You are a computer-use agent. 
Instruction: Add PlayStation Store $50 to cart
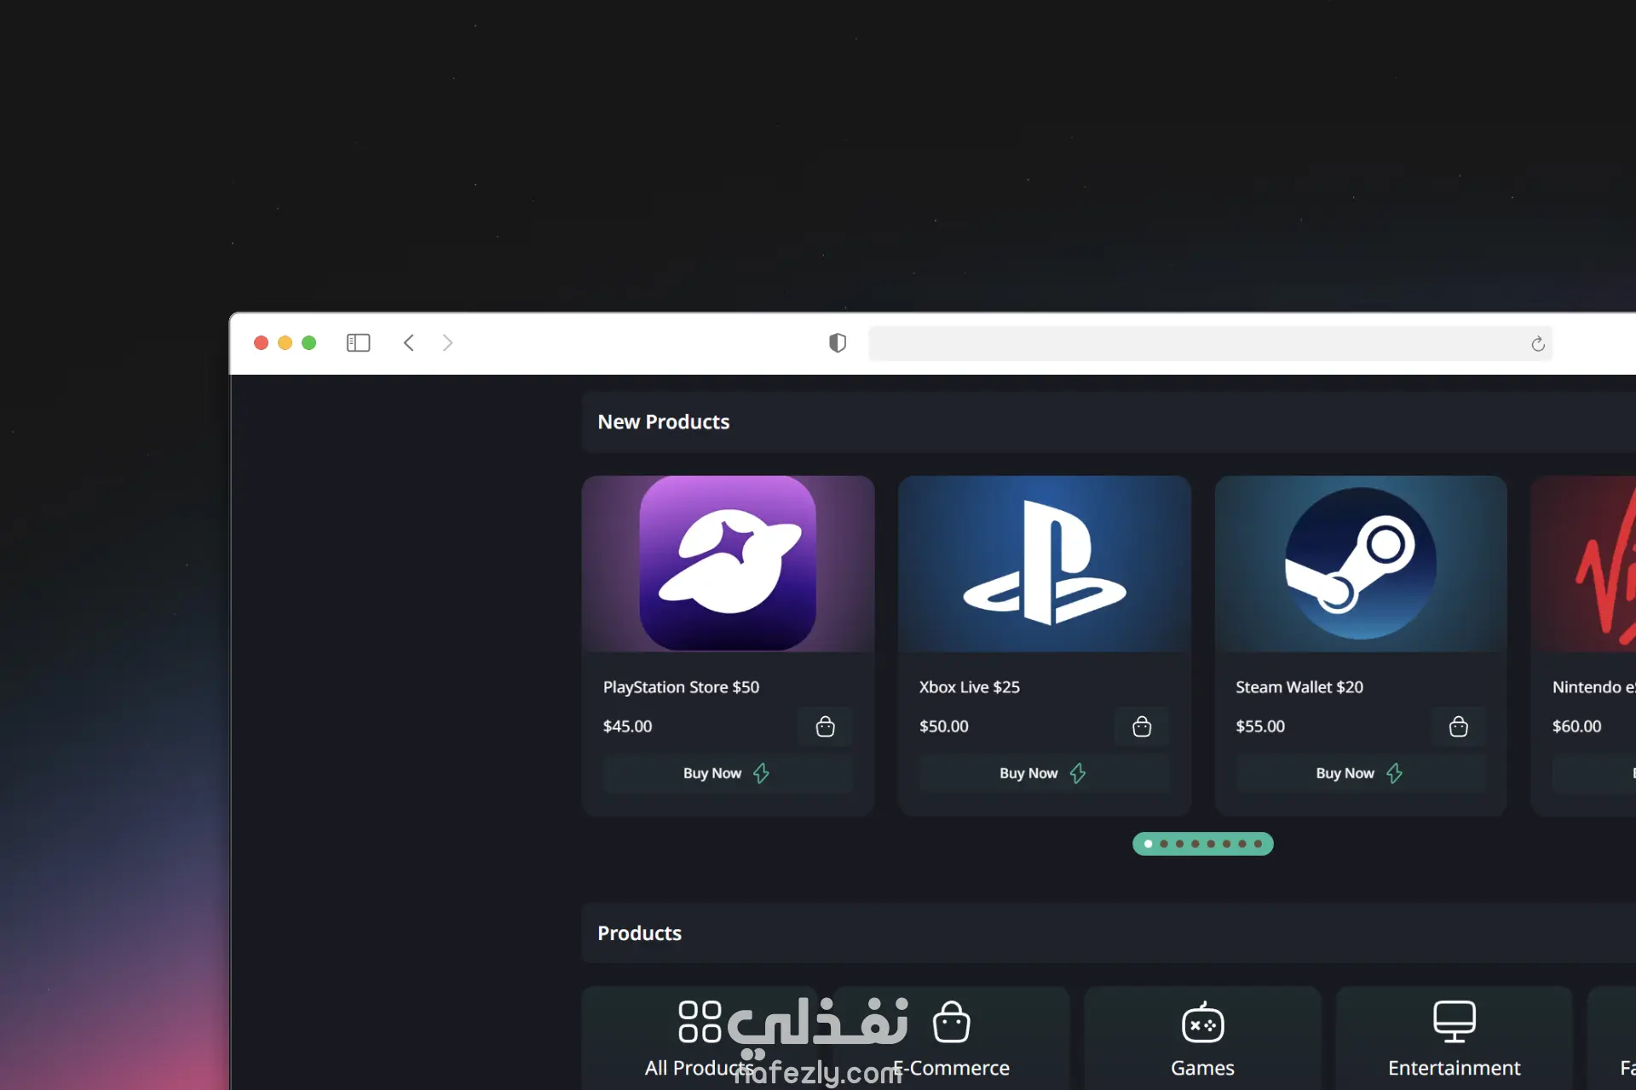pyautogui.click(x=825, y=726)
